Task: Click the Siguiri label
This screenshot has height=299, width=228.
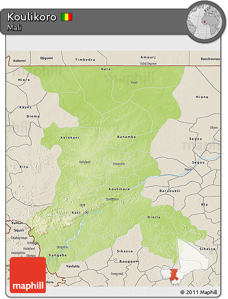Action: (x=19, y=231)
